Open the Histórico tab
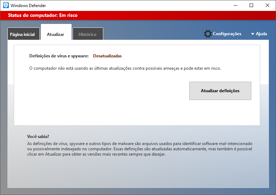Screen dimensions: 276x195 coord(88,34)
